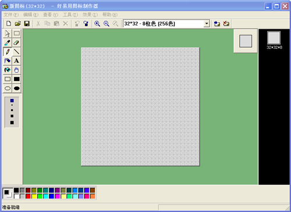Choose the hand pan tool
The width and height of the screenshot is (291, 212).
[x=17, y=70]
